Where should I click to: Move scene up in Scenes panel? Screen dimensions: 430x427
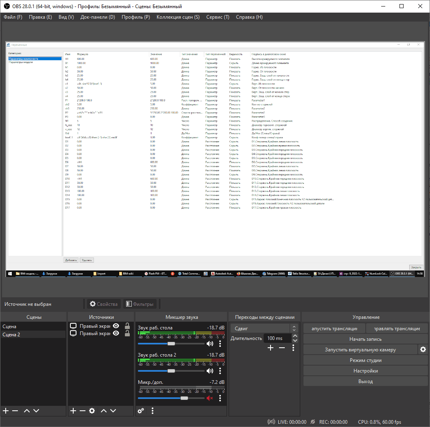tap(26, 411)
